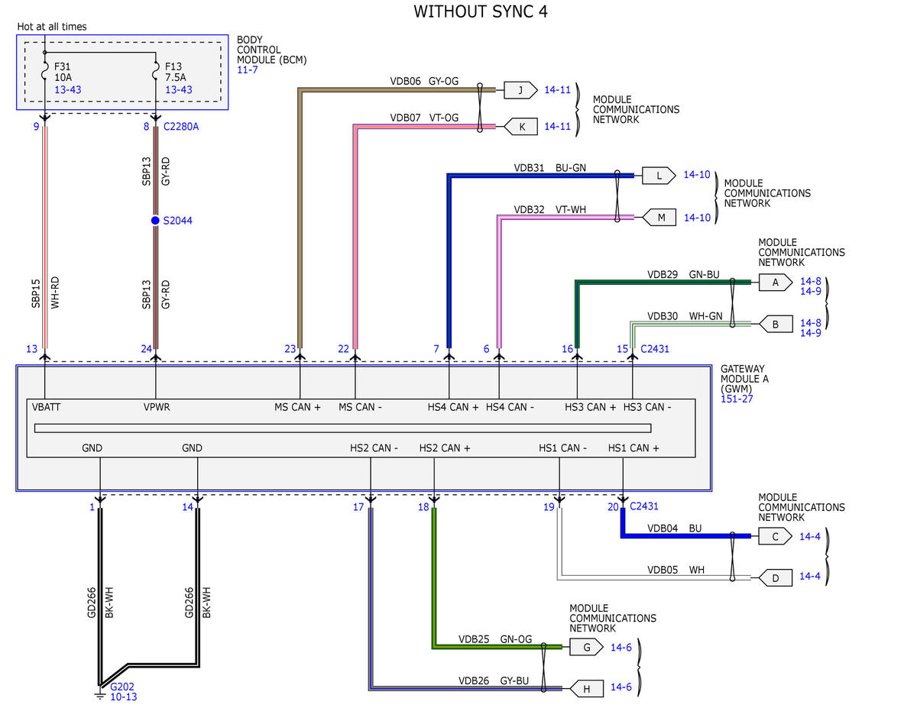917x708 pixels.
Task: Click the 'WITHOUT SYNC 4' diagram title
Action: pos(481,11)
